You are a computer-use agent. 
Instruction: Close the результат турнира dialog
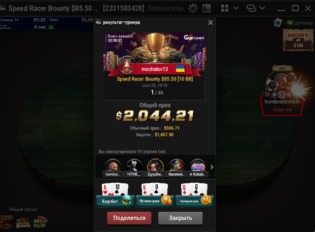coord(211,22)
